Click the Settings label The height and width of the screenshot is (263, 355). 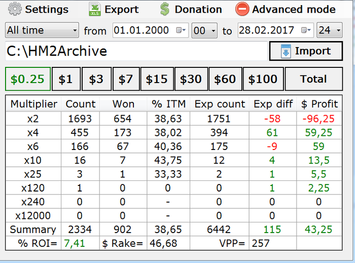[47, 9]
